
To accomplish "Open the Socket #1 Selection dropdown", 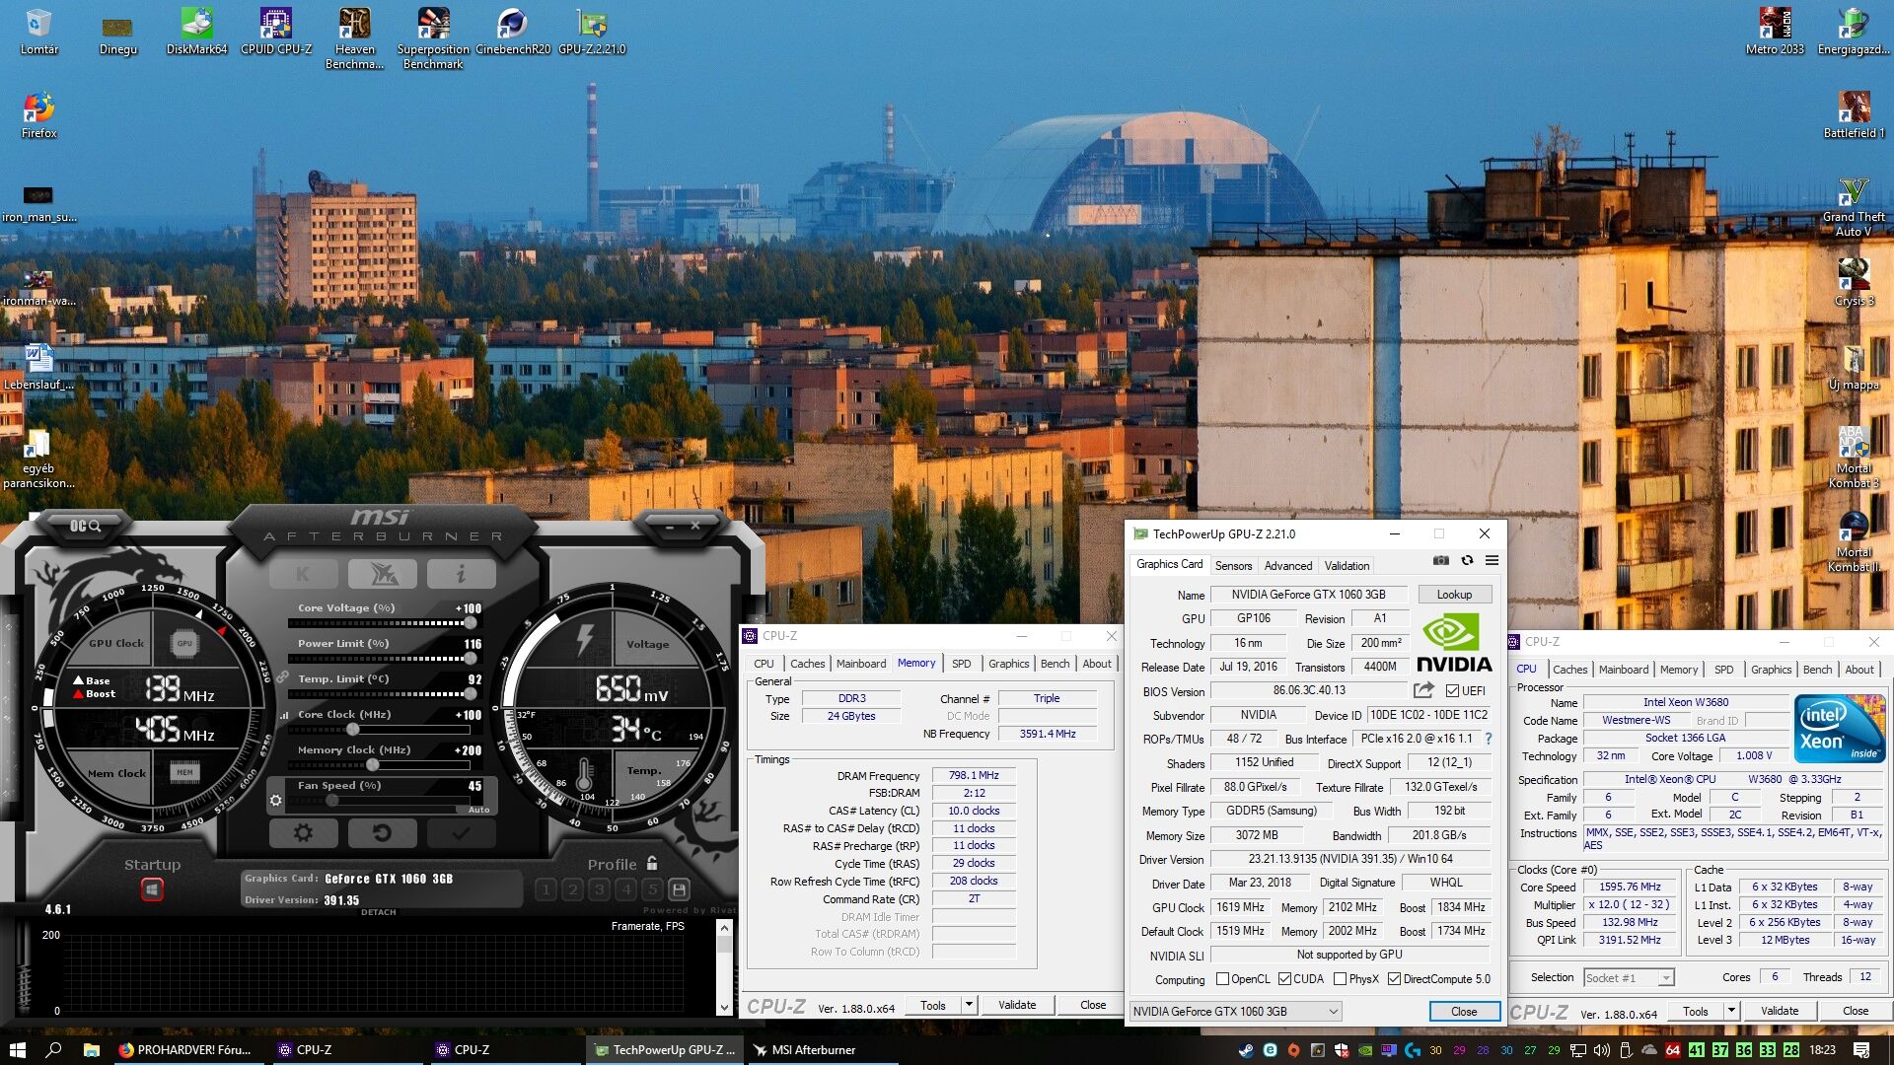I will (1629, 977).
